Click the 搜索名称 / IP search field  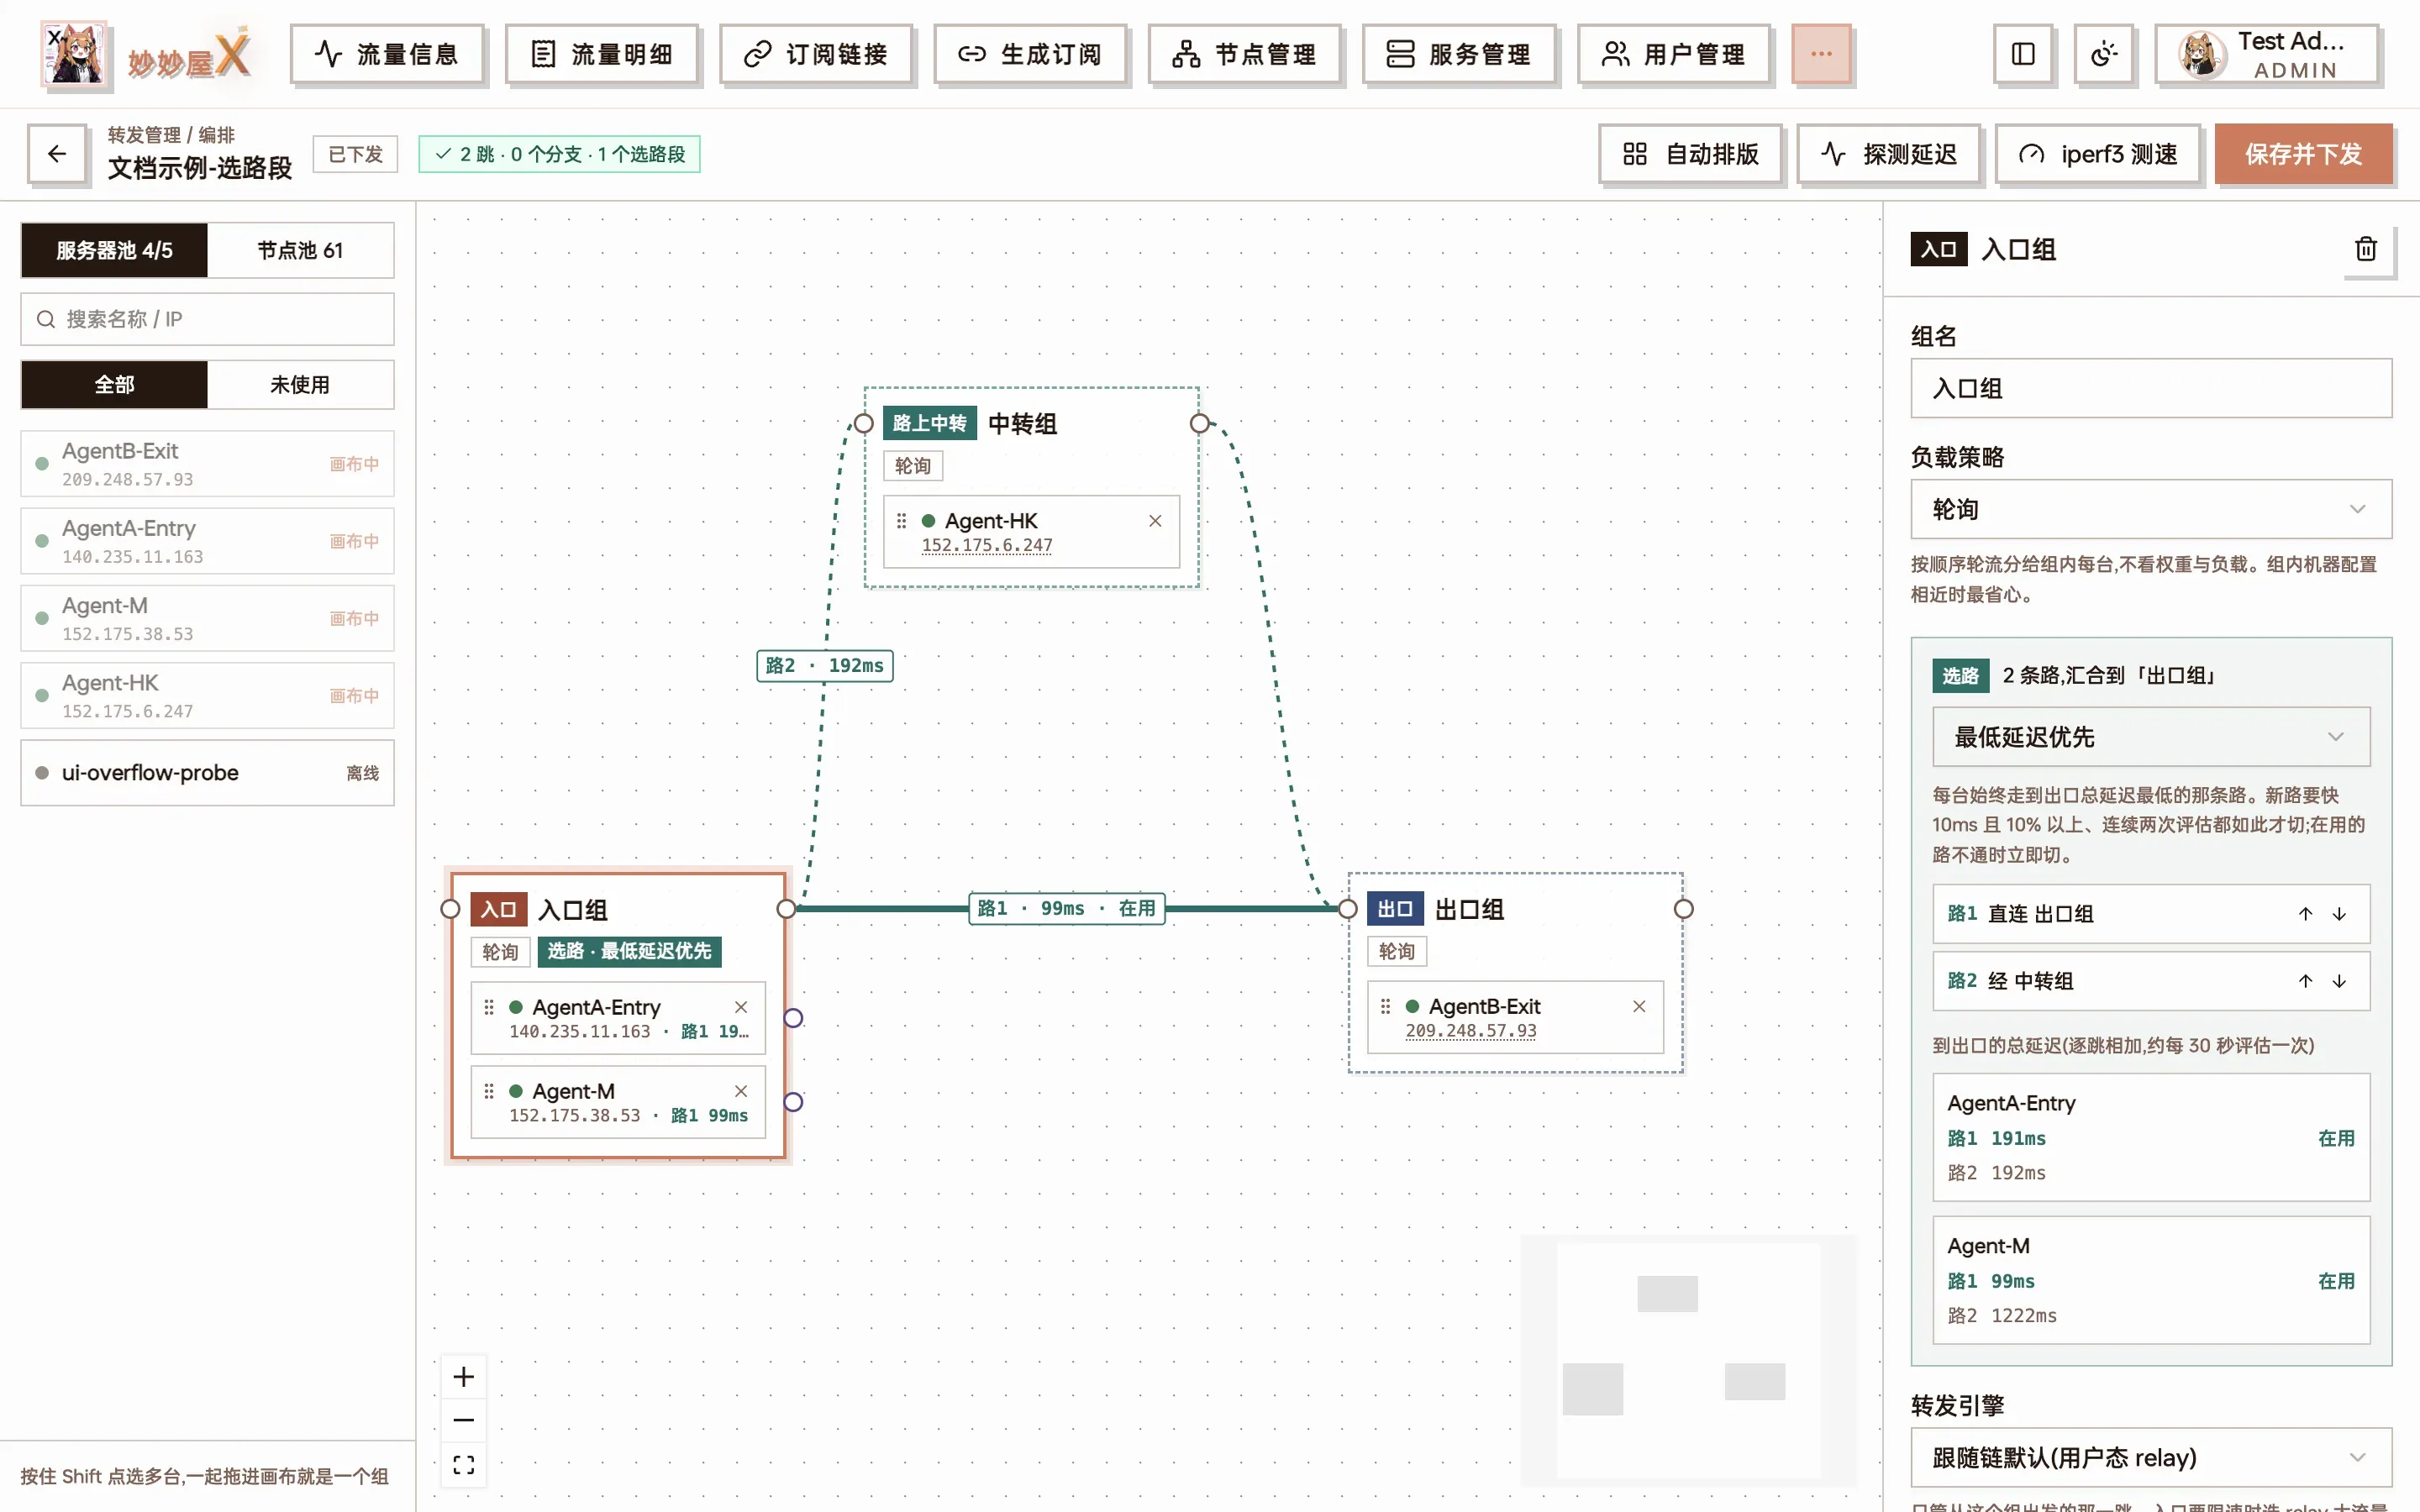click(207, 319)
